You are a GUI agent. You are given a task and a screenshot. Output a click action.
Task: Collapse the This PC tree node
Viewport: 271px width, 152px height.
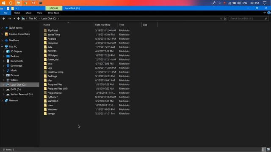pos(2,47)
